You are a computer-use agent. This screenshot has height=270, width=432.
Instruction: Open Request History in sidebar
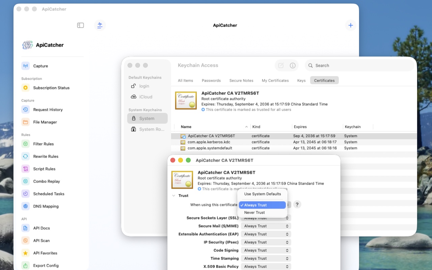(52, 110)
